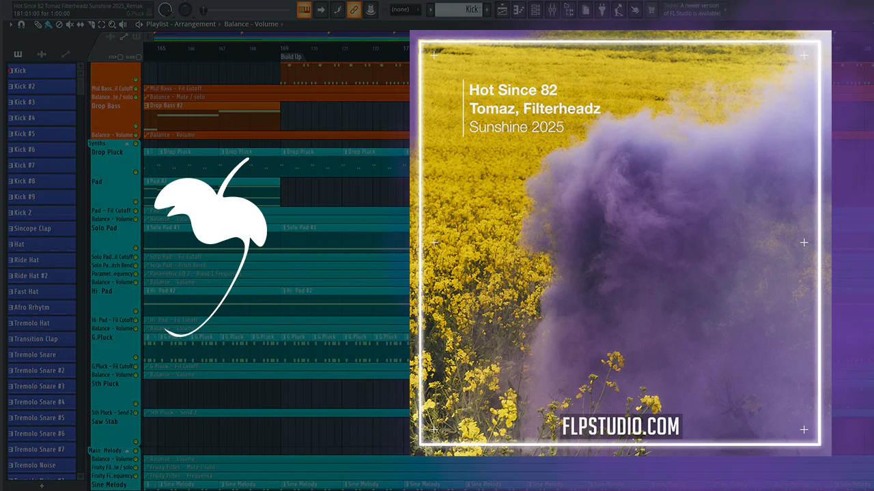Show pattern clips in picker panel
This screenshot has height=491, width=874.
(x=18, y=55)
